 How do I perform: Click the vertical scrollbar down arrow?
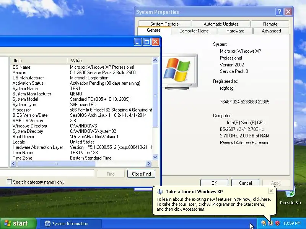[155, 157]
